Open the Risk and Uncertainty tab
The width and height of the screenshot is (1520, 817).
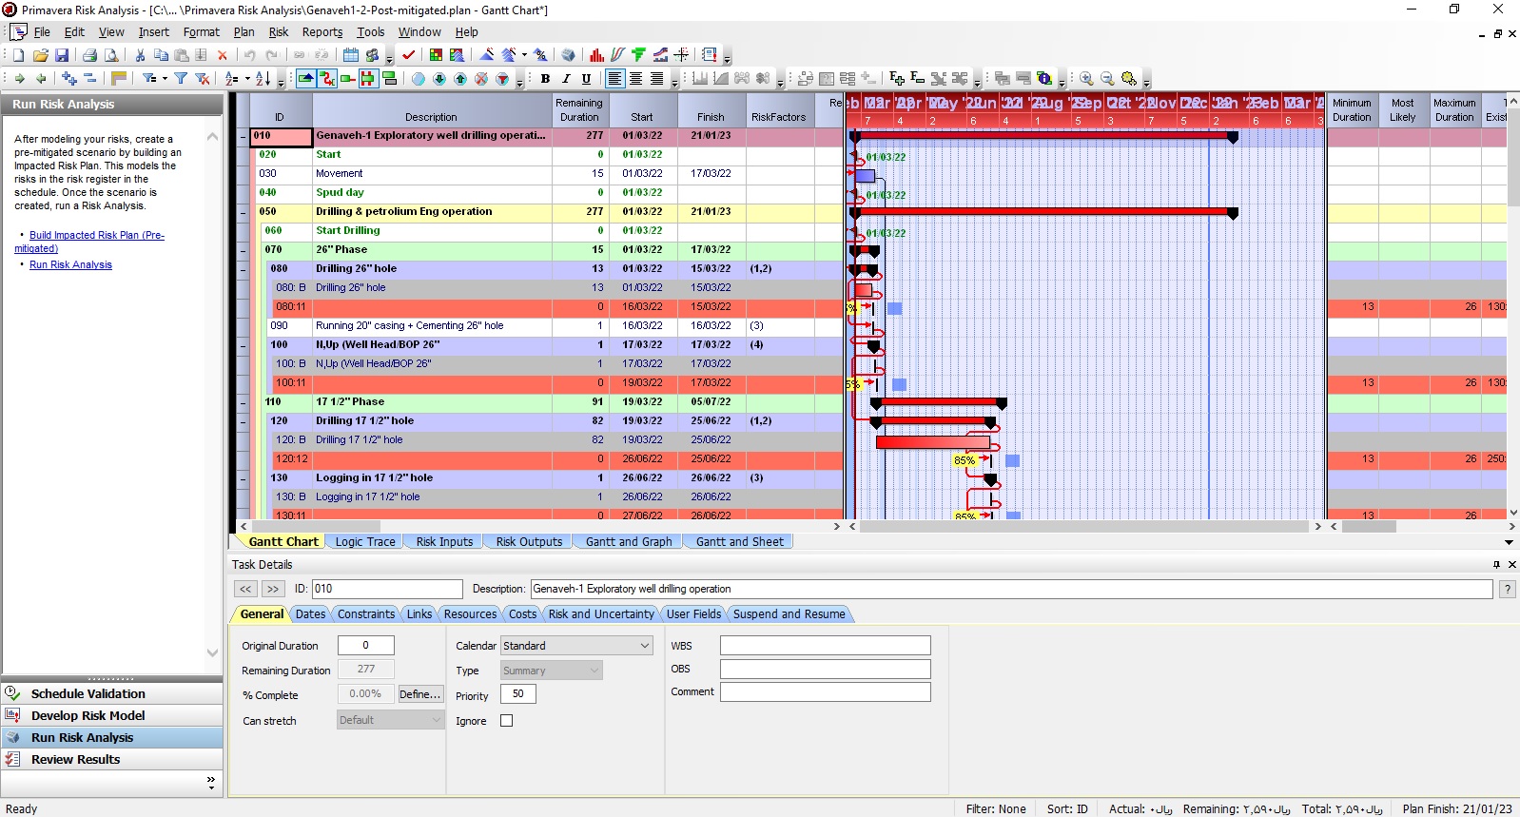(601, 614)
